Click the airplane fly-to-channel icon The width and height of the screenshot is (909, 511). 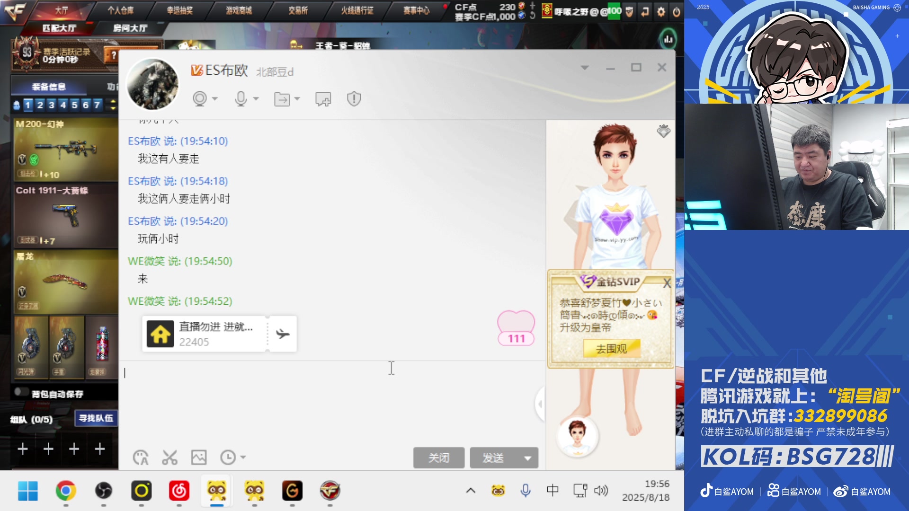click(x=283, y=334)
